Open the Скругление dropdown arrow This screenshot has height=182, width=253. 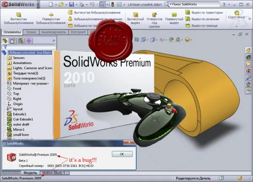coord(237,27)
